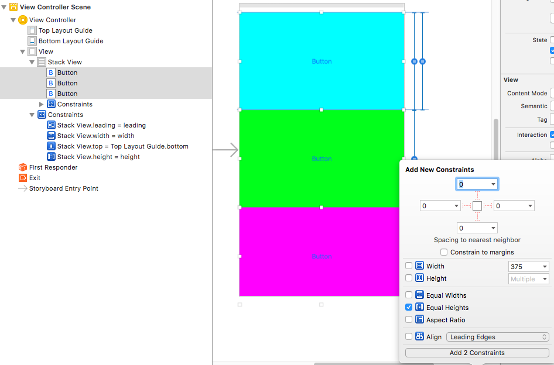The height and width of the screenshot is (365, 554).
Task: Click the cyan Button on canvas
Action: [321, 61]
